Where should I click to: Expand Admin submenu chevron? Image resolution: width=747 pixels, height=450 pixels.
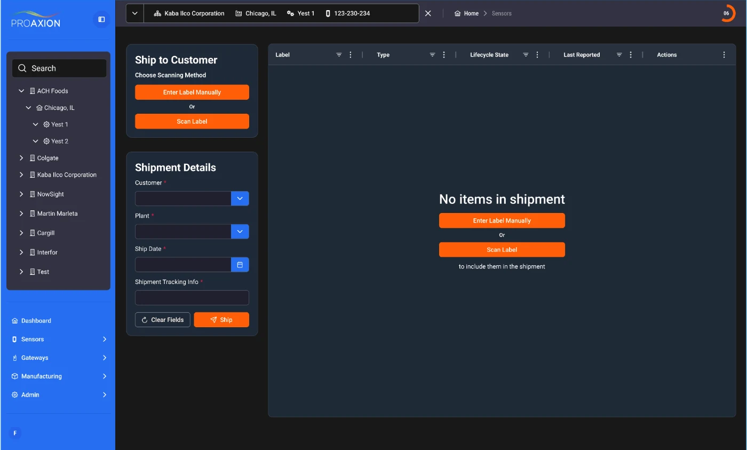[x=105, y=395]
